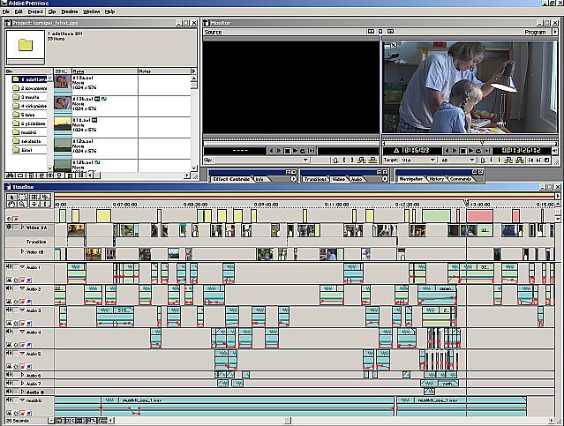
Task: Select the Selection arrow tool in Timeline
Action: (10, 195)
